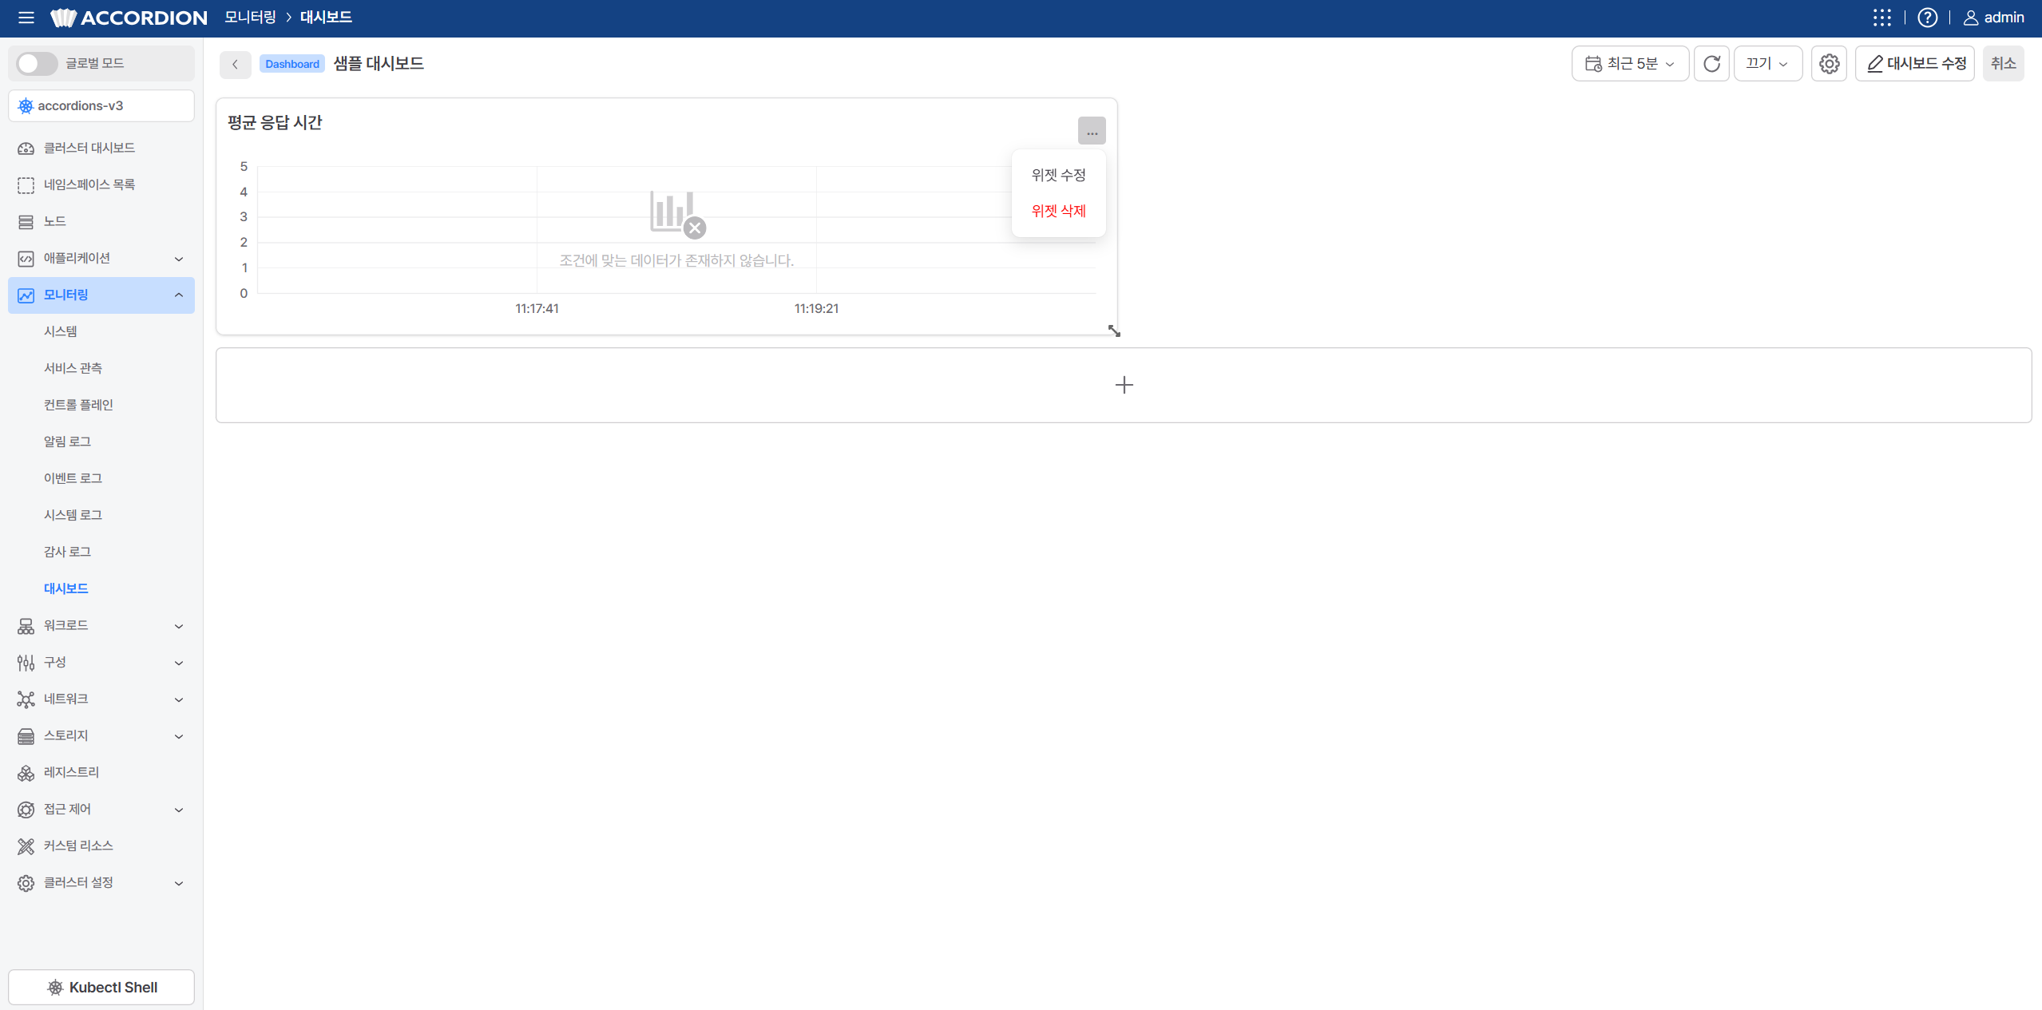This screenshot has height=1010, width=2042.
Task: Expand the 네트워크 sidebar section
Action: (101, 699)
